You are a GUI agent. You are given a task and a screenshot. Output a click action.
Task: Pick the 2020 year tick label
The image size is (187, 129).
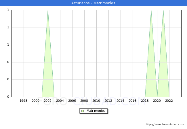pos(157,101)
